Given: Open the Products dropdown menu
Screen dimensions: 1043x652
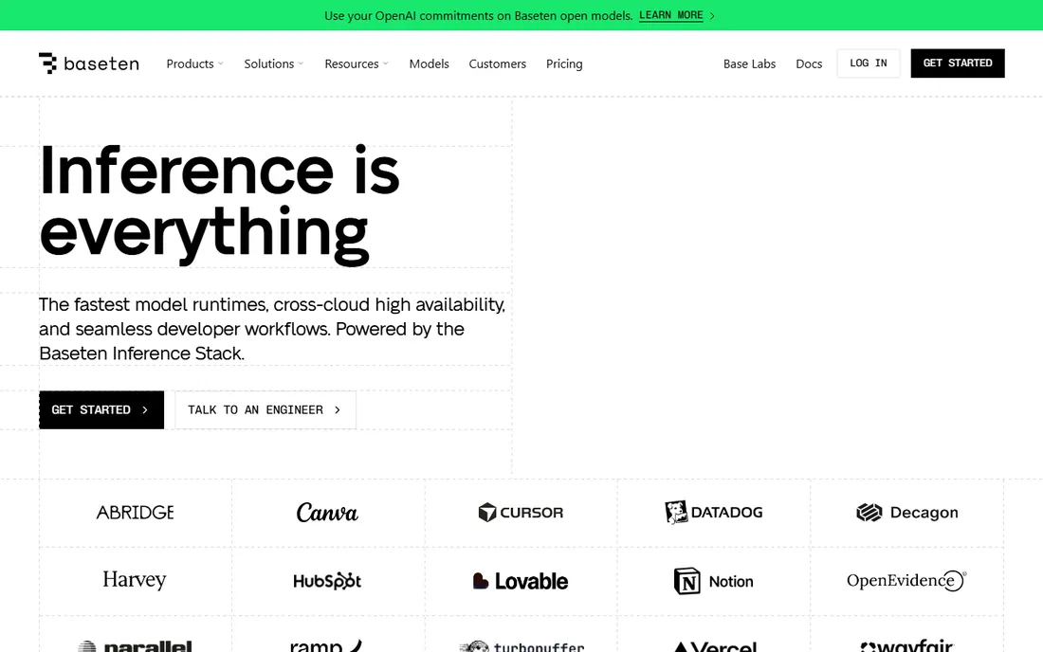Looking at the screenshot, I should [x=195, y=63].
